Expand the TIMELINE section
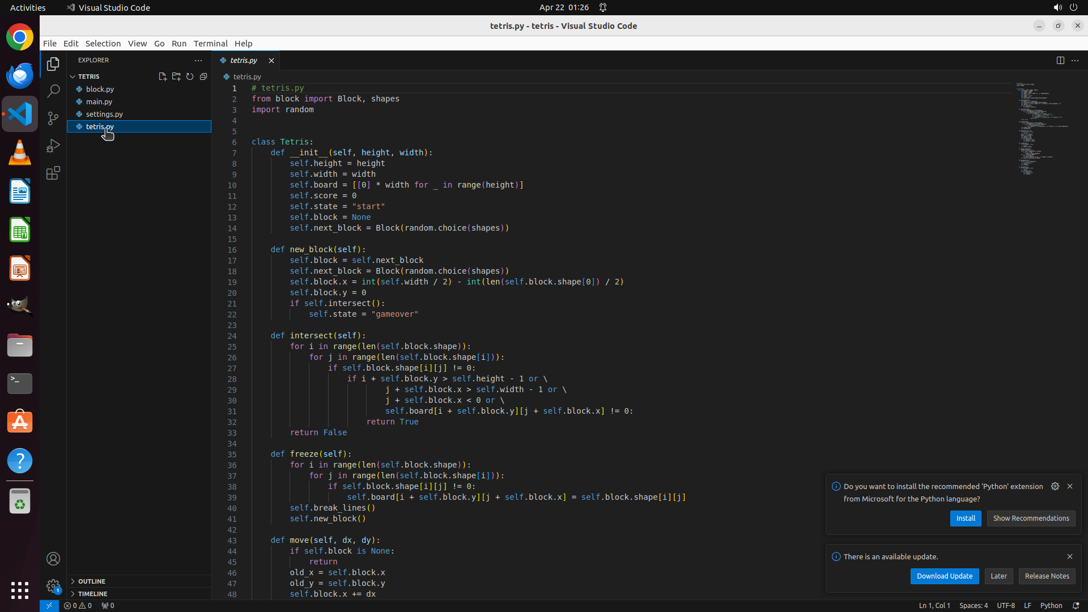This screenshot has height=612, width=1088. point(92,594)
